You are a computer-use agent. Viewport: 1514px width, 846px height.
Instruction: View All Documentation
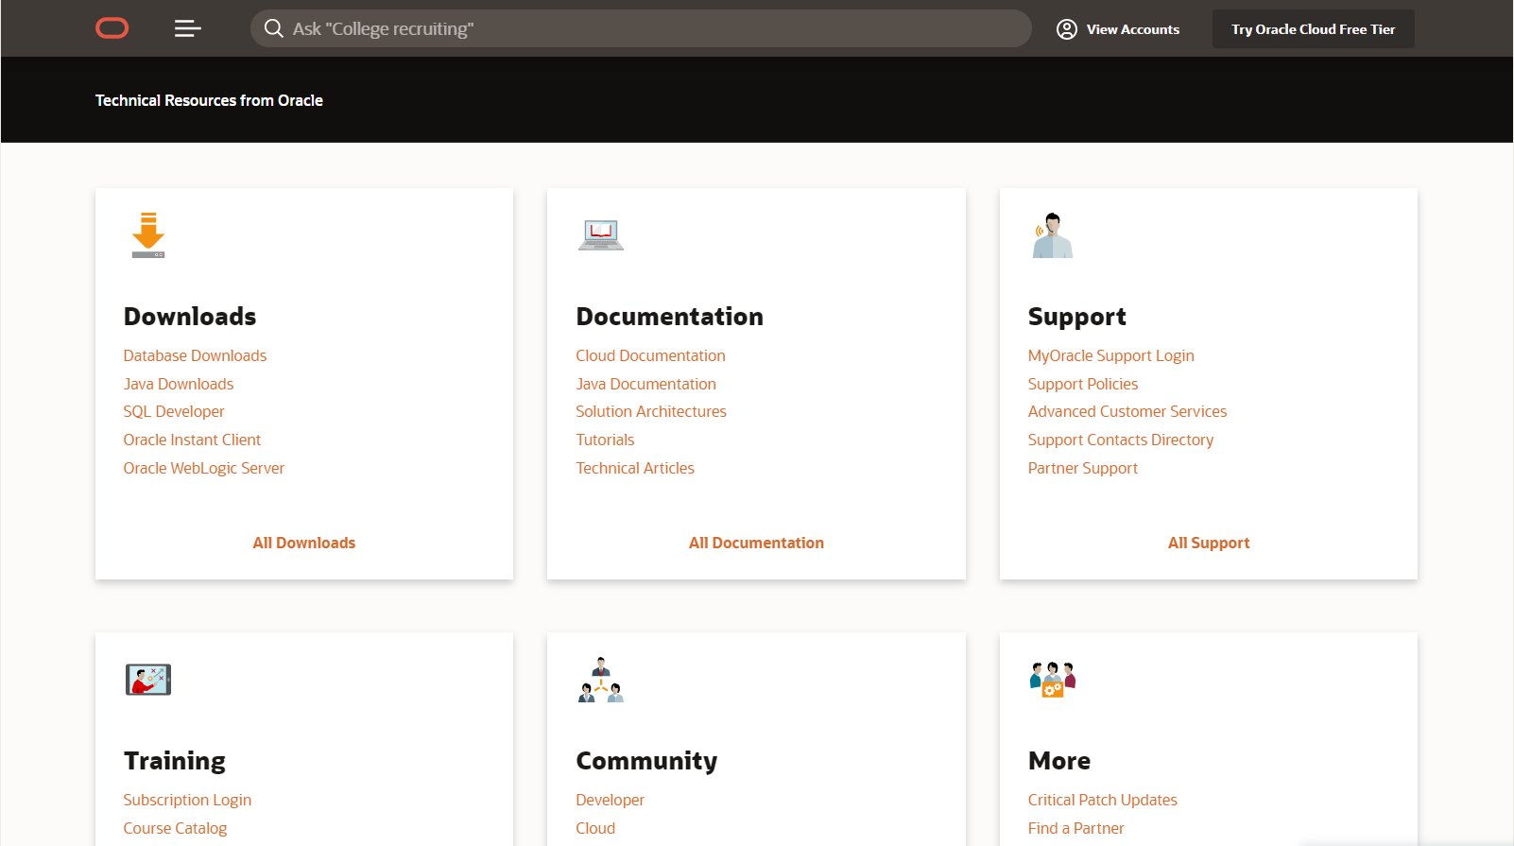coord(756,543)
